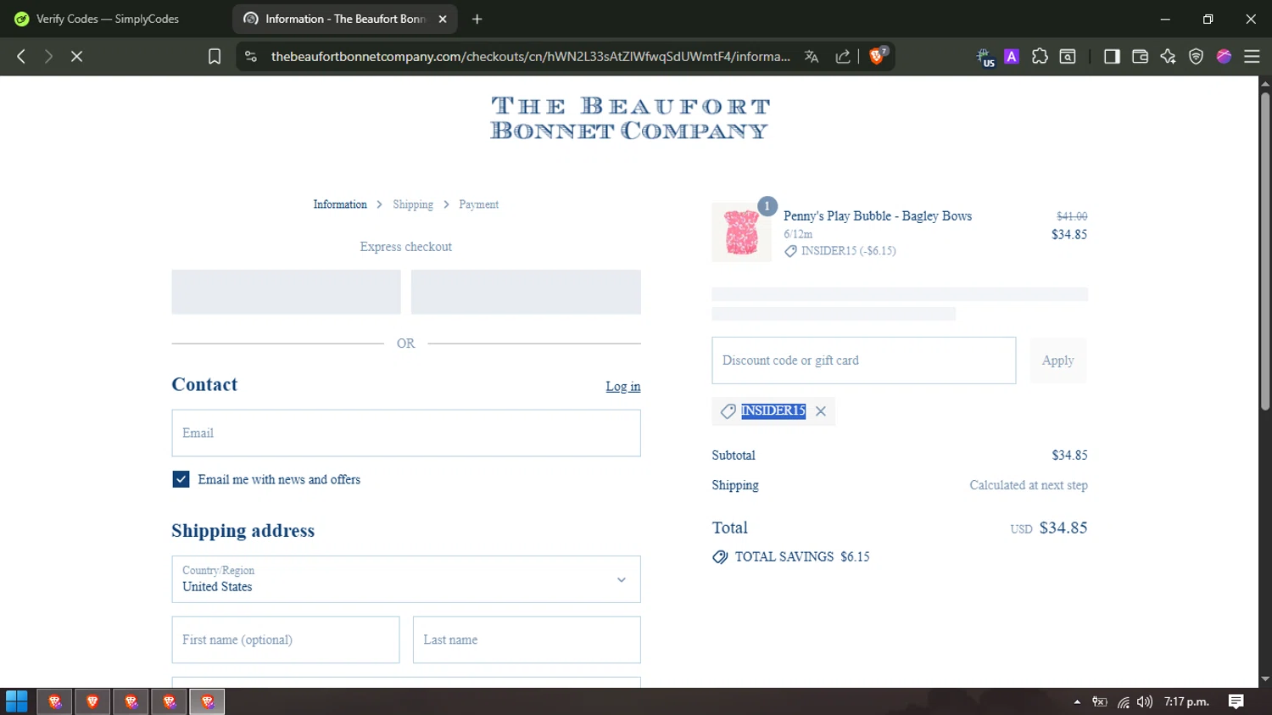Click the taskbar clock 7:17 p.m.
The height and width of the screenshot is (715, 1272).
[x=1186, y=701]
